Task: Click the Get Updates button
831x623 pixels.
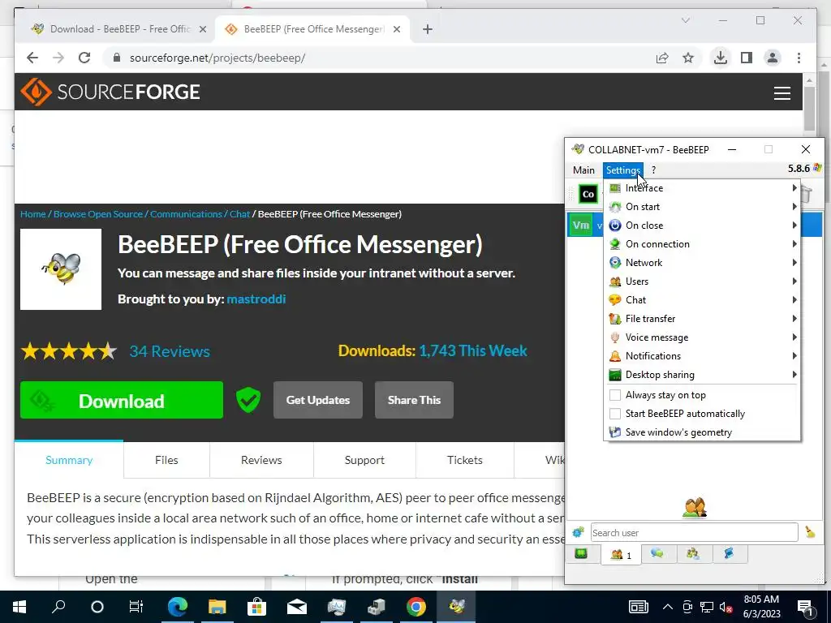Action: pos(318,400)
